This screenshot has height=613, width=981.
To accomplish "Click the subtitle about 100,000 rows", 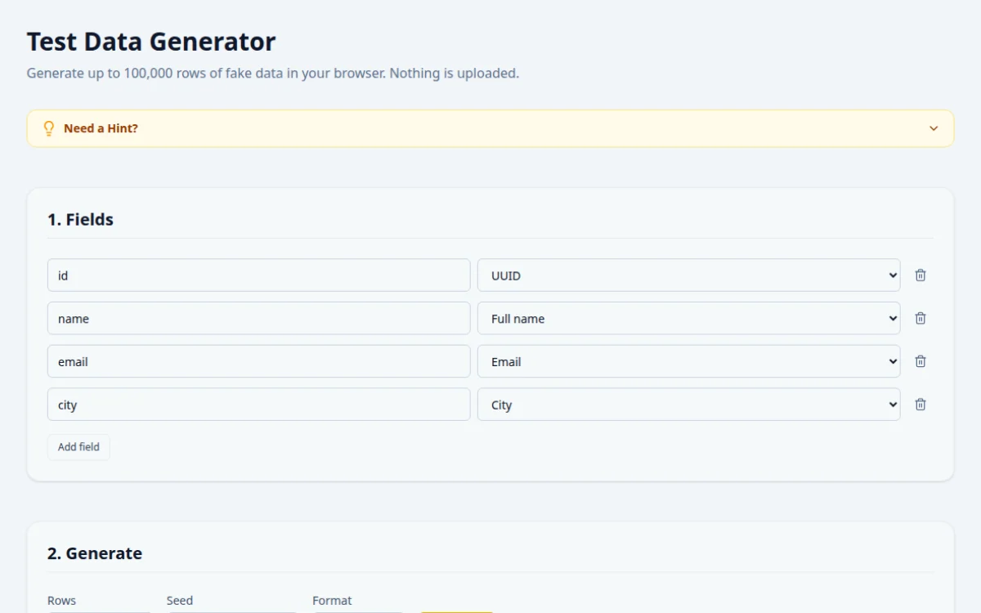I will [x=273, y=74].
